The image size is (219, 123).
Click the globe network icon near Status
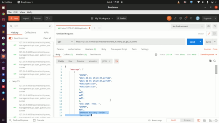coord(156,55)
